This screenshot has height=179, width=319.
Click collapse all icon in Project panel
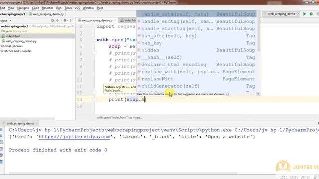click(x=58, y=20)
